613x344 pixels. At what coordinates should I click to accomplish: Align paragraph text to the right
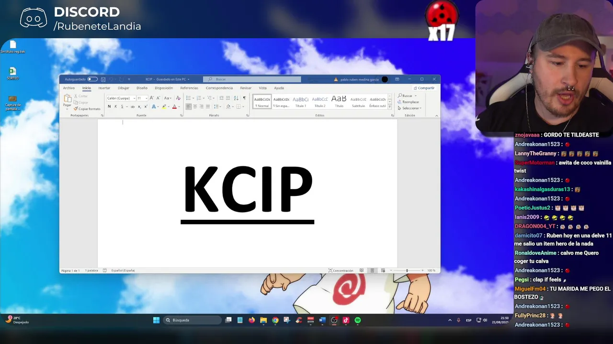click(x=201, y=107)
